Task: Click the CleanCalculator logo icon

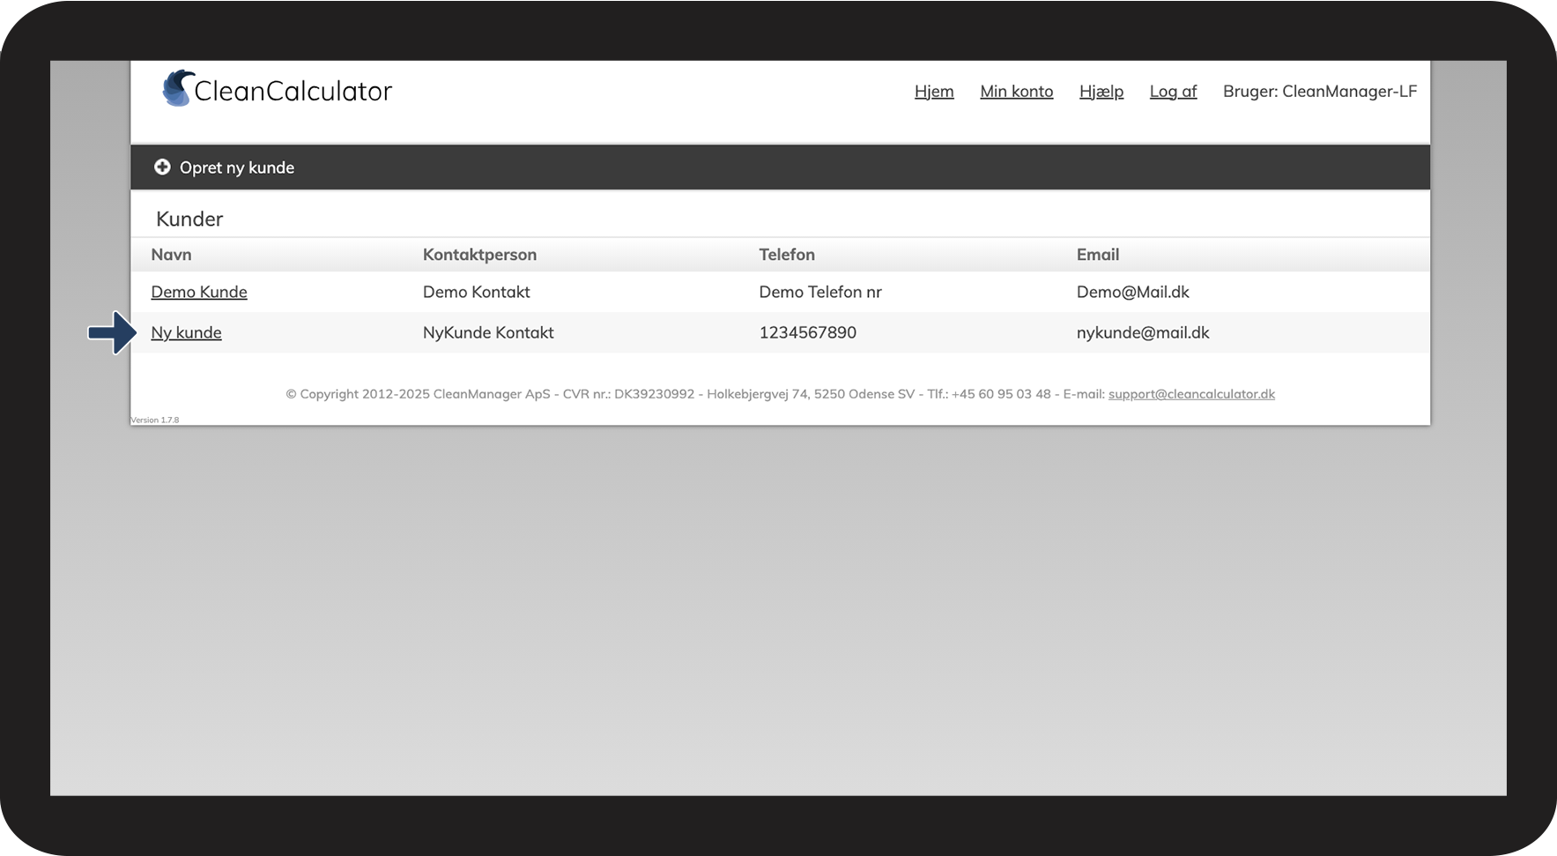Action: click(x=177, y=88)
